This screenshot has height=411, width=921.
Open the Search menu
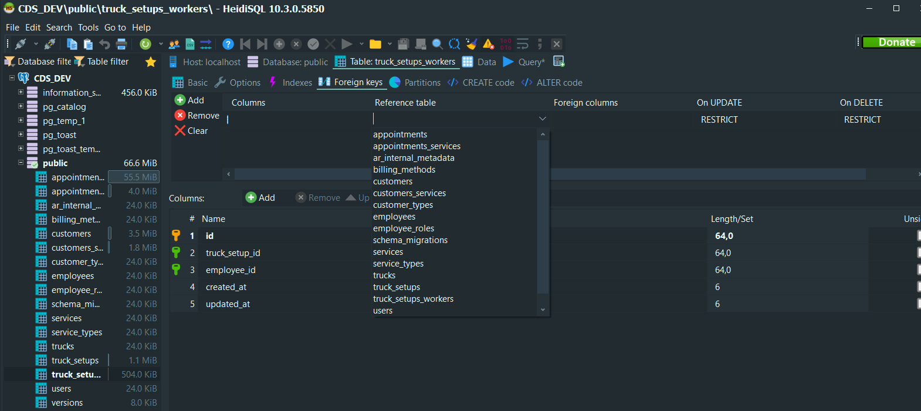click(59, 28)
